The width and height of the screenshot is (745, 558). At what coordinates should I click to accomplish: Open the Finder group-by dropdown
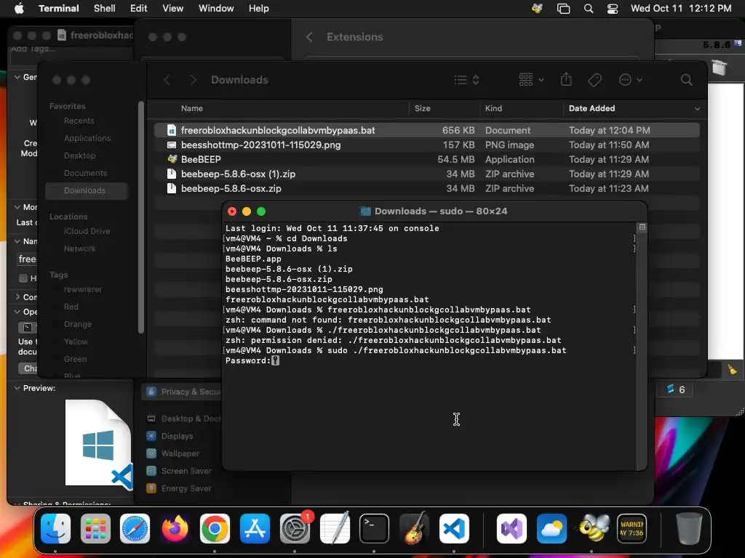(531, 80)
